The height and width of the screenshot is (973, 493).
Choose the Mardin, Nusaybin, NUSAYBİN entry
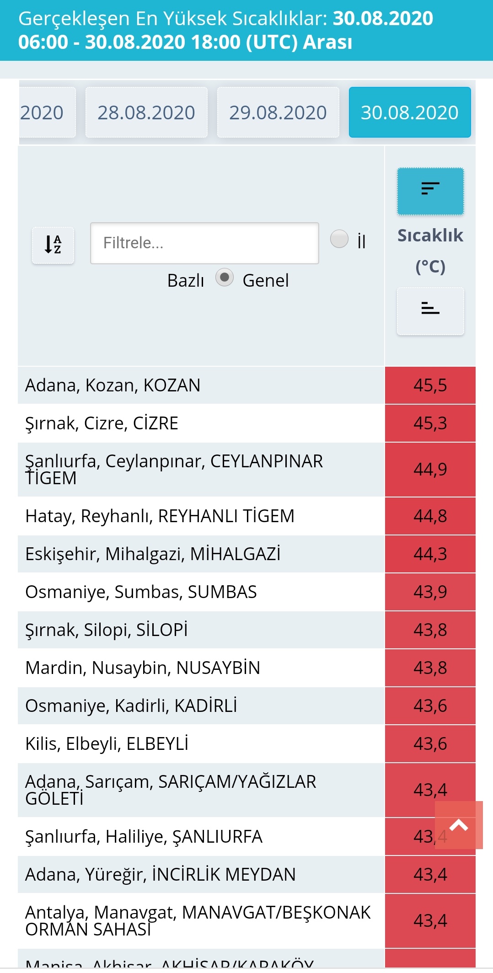[201, 668]
